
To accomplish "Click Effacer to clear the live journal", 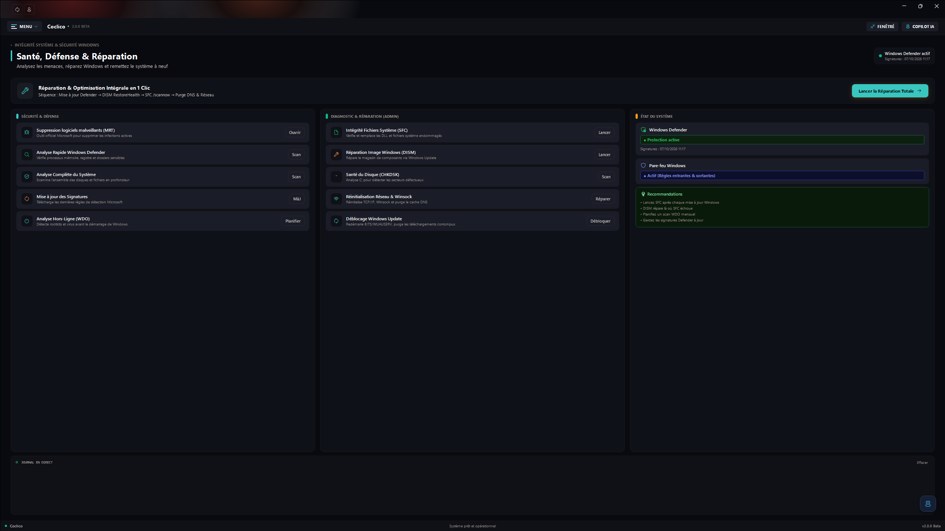I will point(922,463).
